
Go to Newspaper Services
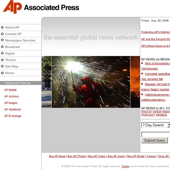pyautogui.click(x=20, y=40)
